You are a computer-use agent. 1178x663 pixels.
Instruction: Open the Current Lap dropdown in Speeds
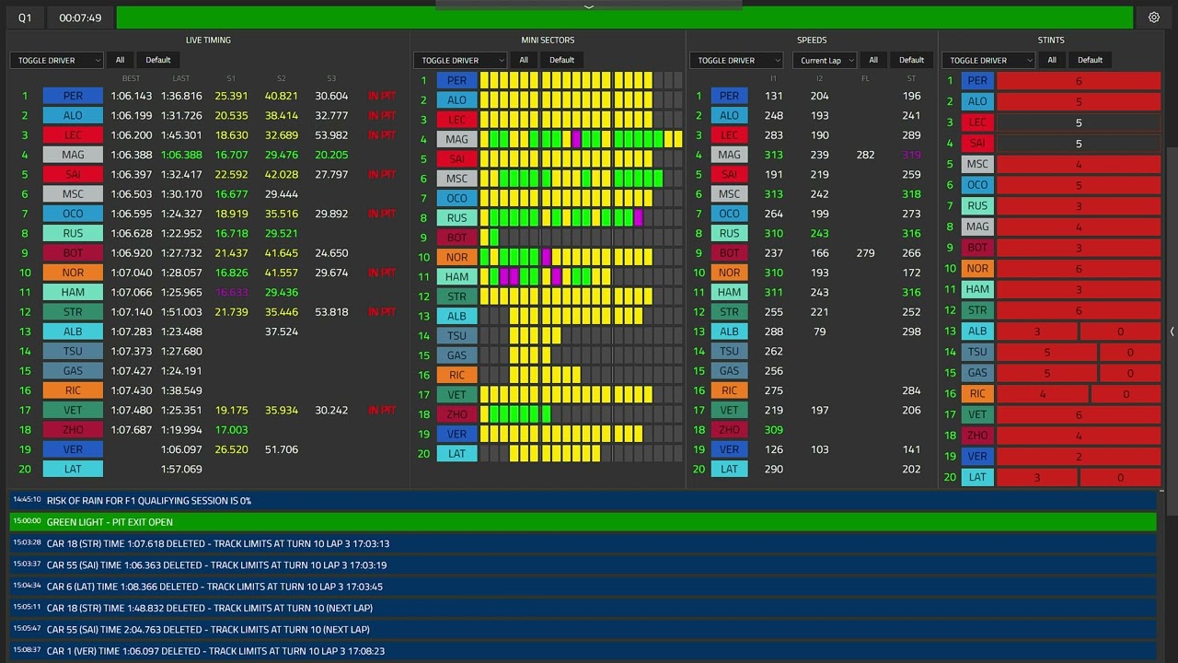(x=825, y=60)
